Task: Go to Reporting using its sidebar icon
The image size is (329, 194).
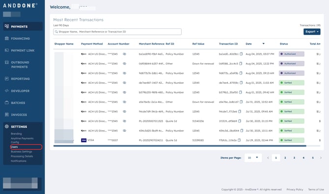Action: coord(7,79)
